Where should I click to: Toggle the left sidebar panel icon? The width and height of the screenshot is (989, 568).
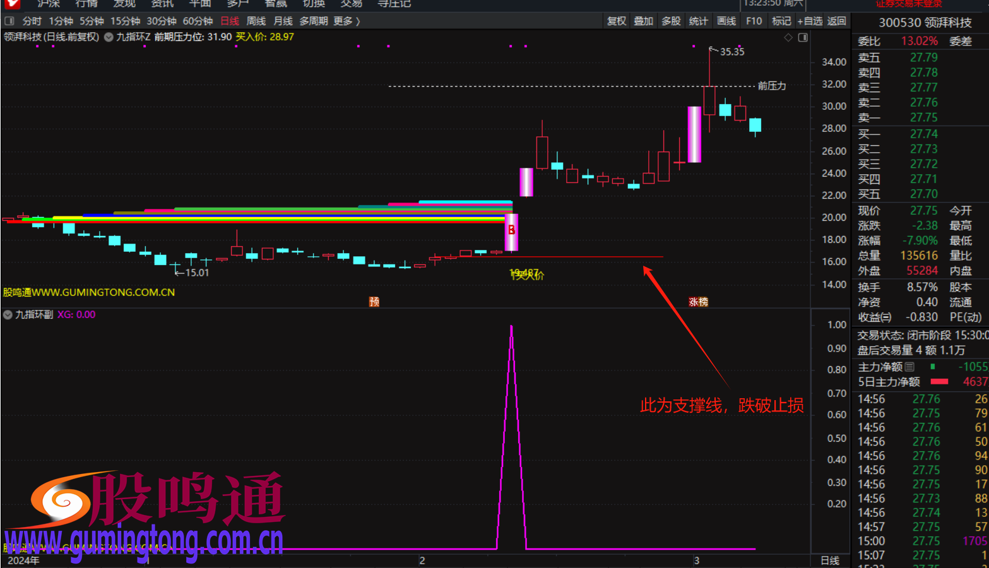pyautogui.click(x=9, y=21)
